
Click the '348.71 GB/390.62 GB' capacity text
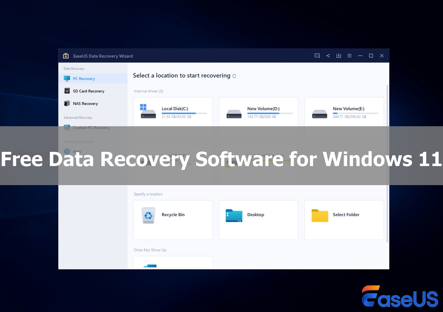[350, 117]
